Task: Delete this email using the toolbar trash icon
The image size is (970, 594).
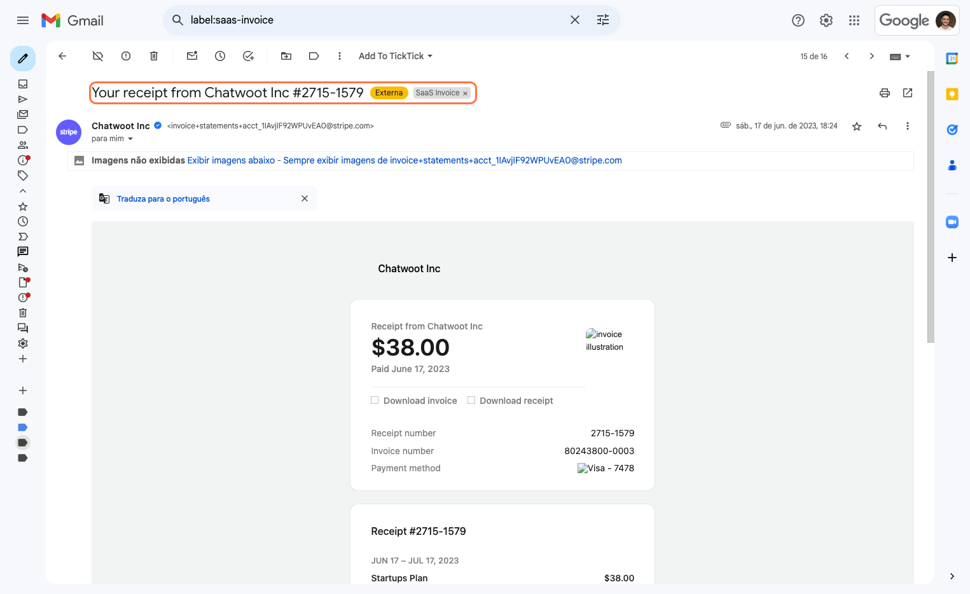Action: click(154, 56)
